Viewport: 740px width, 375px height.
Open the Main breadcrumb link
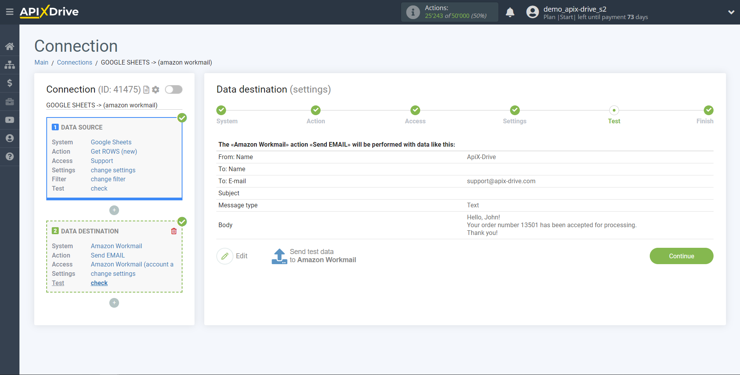point(41,62)
